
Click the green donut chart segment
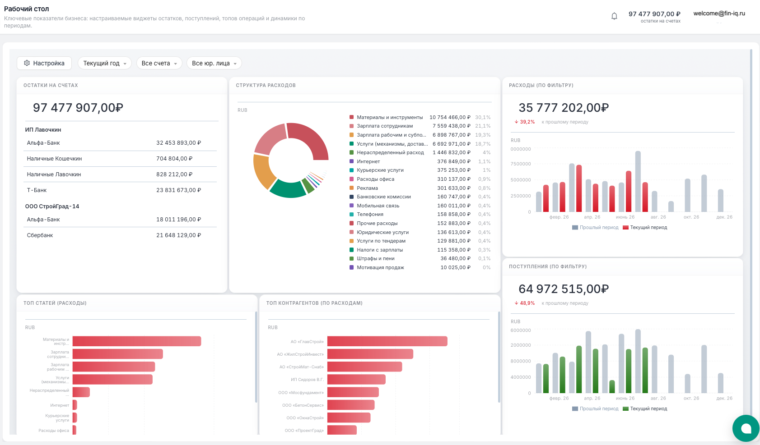288,189
